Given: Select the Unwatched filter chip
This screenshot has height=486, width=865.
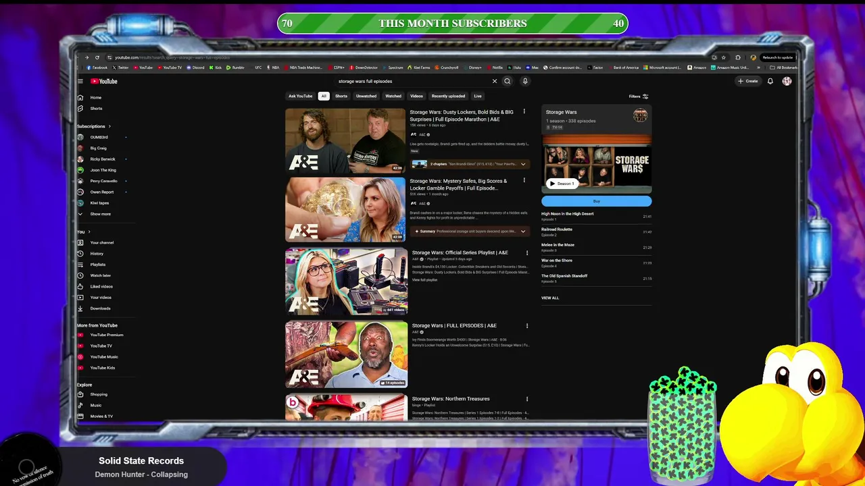Looking at the screenshot, I should (366, 96).
